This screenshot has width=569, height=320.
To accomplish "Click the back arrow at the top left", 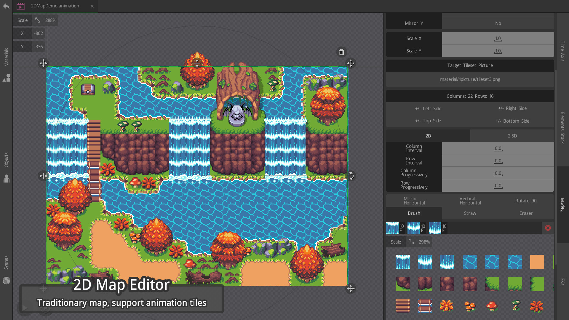I will click(6, 6).
